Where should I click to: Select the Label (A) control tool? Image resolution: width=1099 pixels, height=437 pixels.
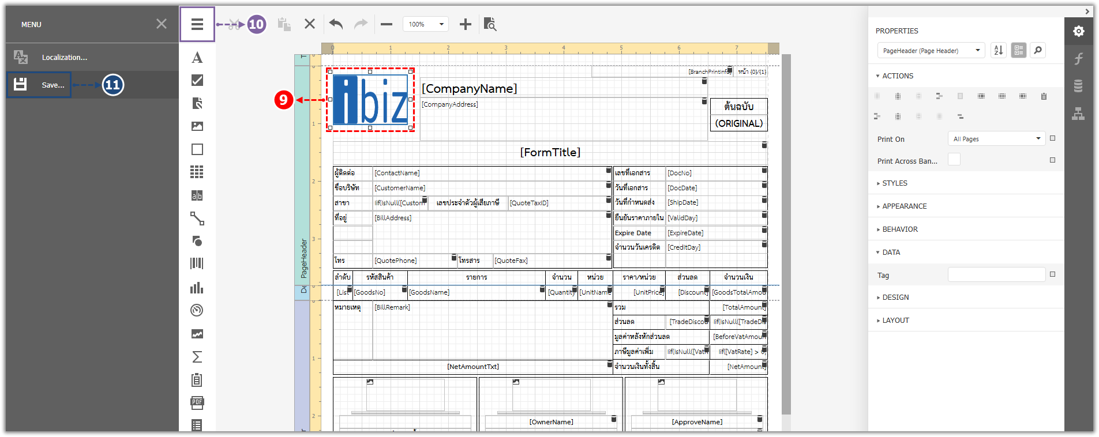click(x=197, y=58)
